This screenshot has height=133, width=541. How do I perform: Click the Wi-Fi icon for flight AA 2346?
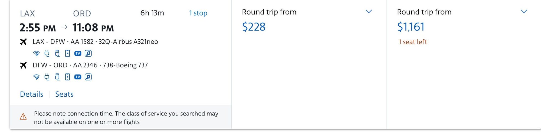pyautogui.click(x=36, y=77)
